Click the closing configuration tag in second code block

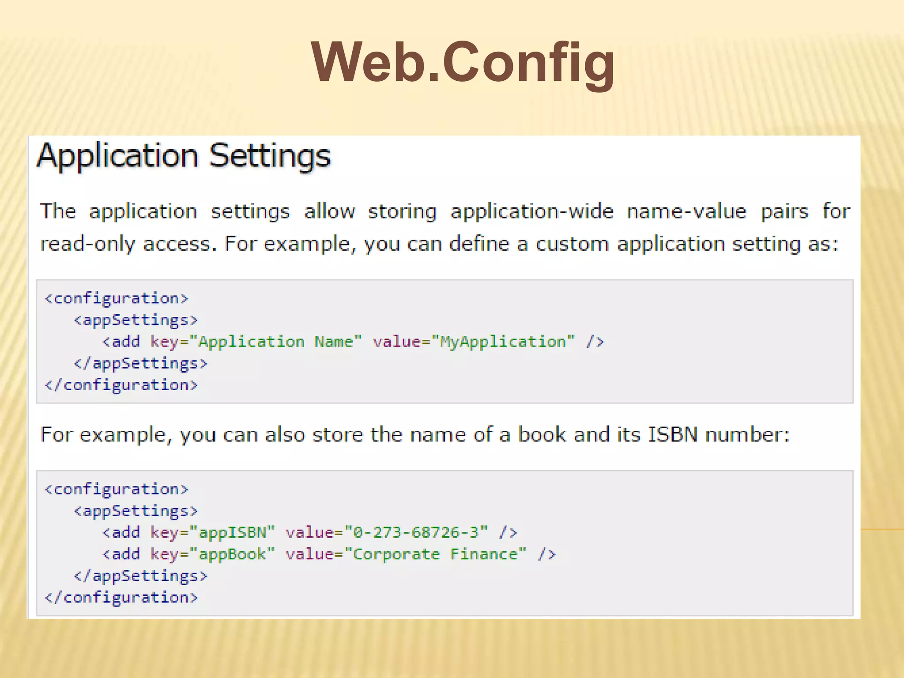tap(121, 597)
